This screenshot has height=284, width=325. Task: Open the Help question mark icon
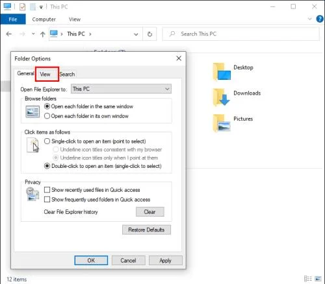pyautogui.click(x=320, y=19)
